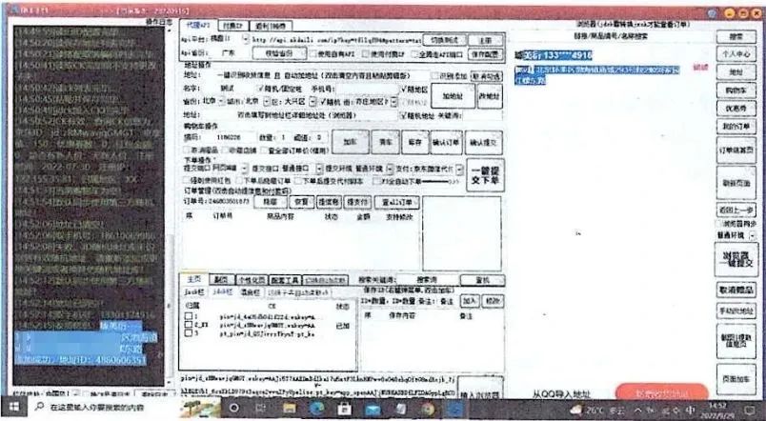Expand the 提交端口 dropdown
Screen dimensions: 766x421
244,169
